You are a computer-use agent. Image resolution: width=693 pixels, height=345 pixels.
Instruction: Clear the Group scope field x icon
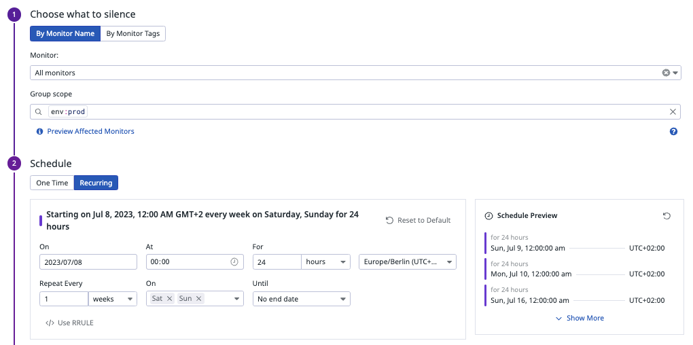[673, 112]
